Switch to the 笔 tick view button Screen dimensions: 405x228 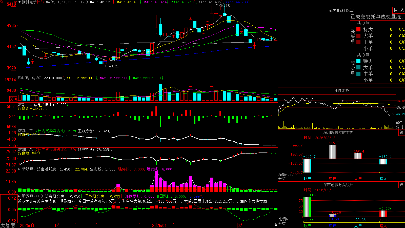(402, 10)
